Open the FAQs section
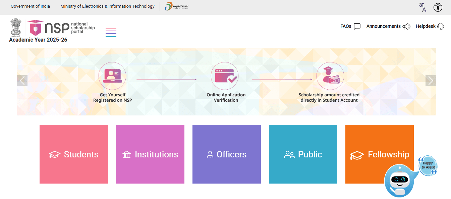The height and width of the screenshot is (199, 451). tap(350, 26)
